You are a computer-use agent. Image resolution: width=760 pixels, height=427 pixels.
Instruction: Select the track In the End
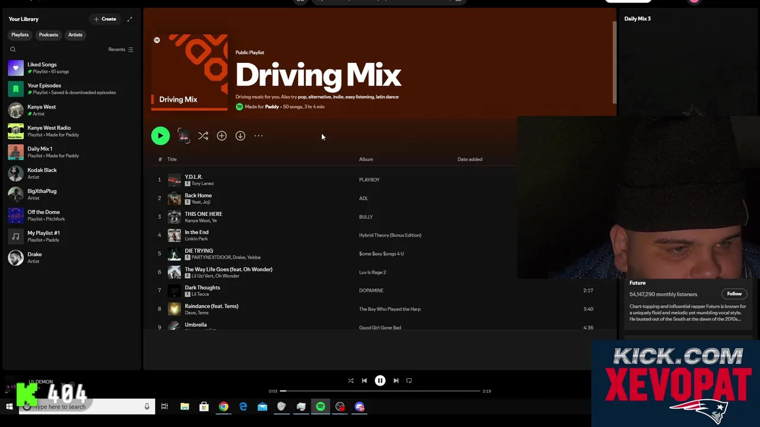pos(197,232)
